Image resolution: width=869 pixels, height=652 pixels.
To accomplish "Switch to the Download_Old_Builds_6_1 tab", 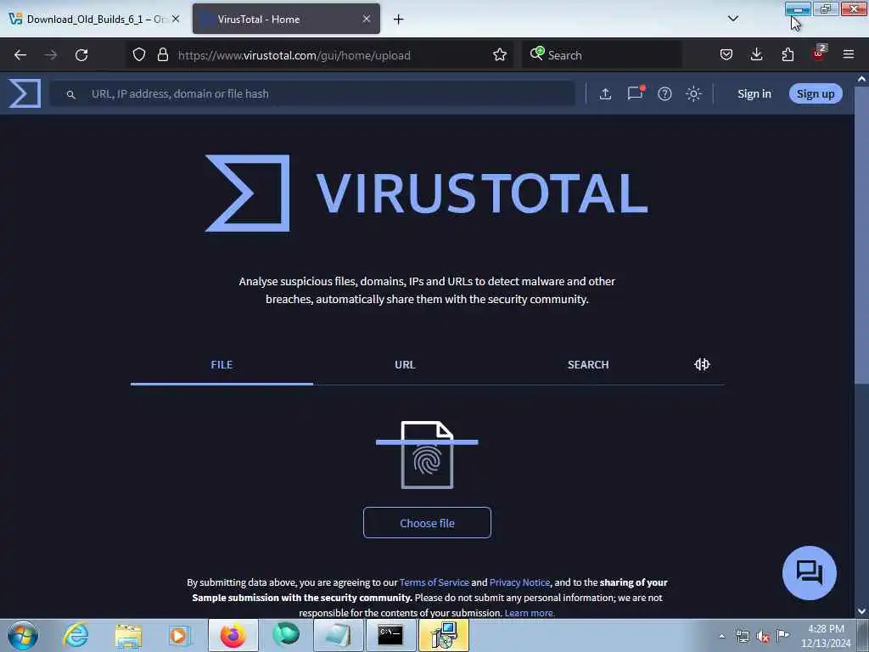I will (x=95, y=19).
